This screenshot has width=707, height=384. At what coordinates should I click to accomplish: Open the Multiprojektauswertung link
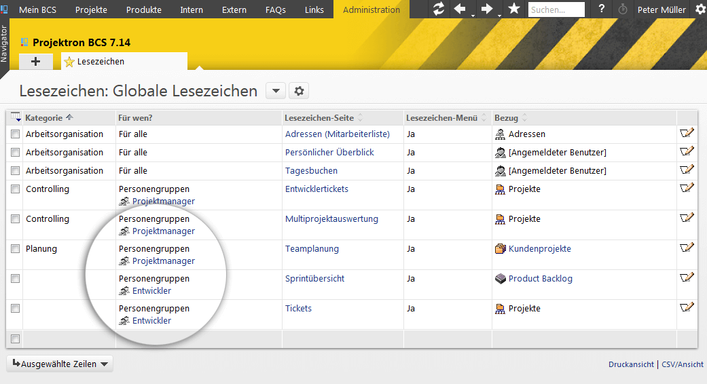(x=331, y=219)
